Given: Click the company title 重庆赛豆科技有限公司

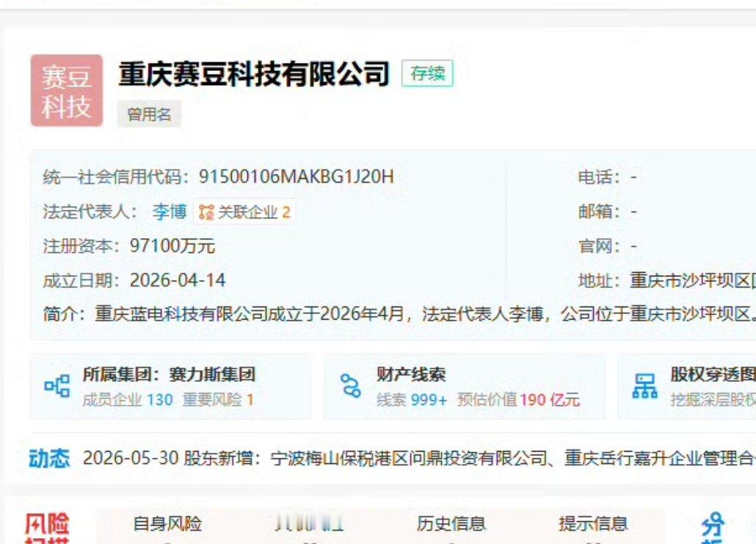Looking at the screenshot, I should [x=254, y=73].
